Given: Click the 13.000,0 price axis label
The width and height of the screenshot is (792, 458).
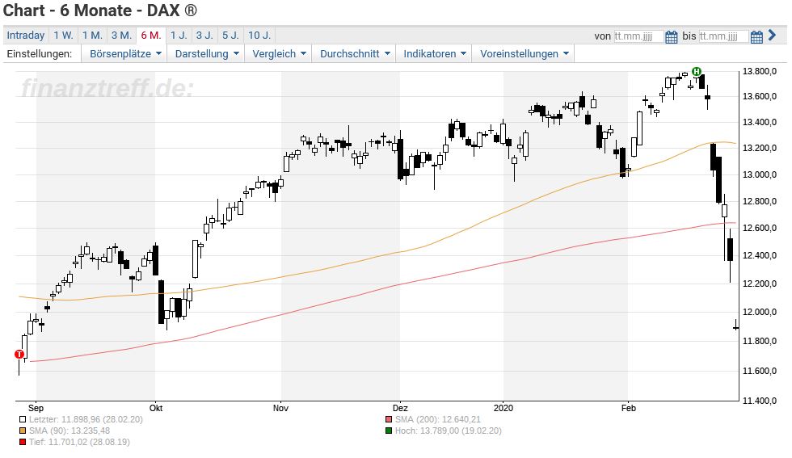Looking at the screenshot, I should (760, 174).
